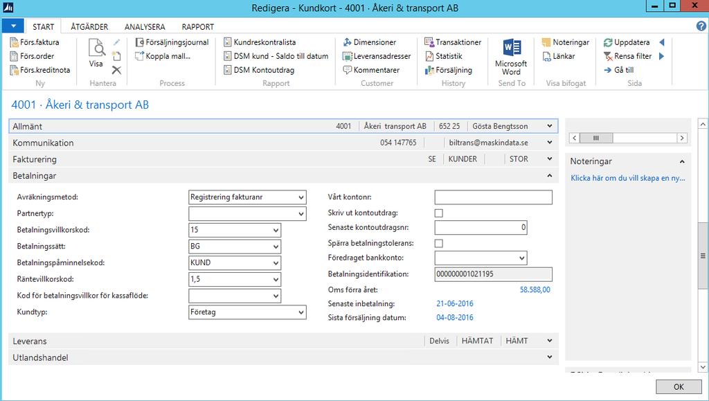Open Försäljningsjournal
709x401 pixels.
pos(172,42)
